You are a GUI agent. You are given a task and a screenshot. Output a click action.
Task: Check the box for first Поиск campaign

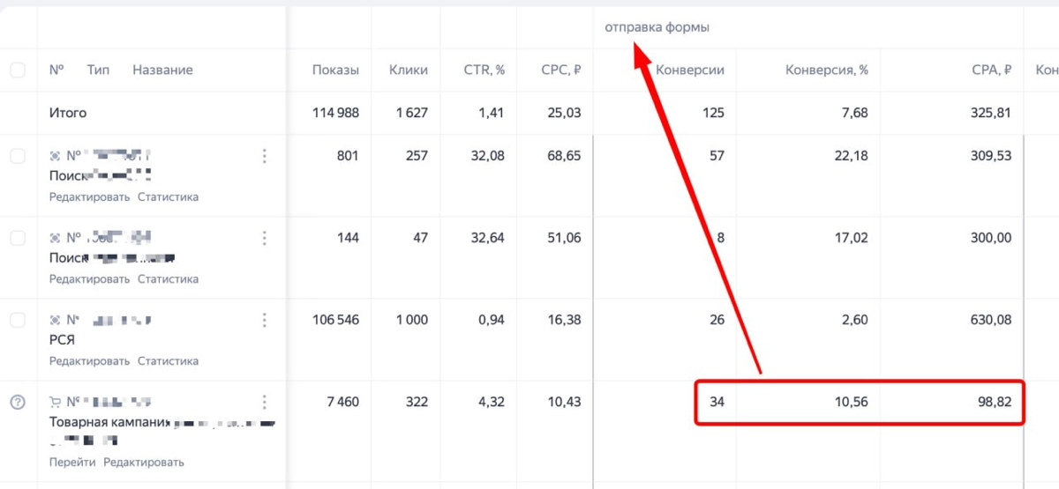18,156
